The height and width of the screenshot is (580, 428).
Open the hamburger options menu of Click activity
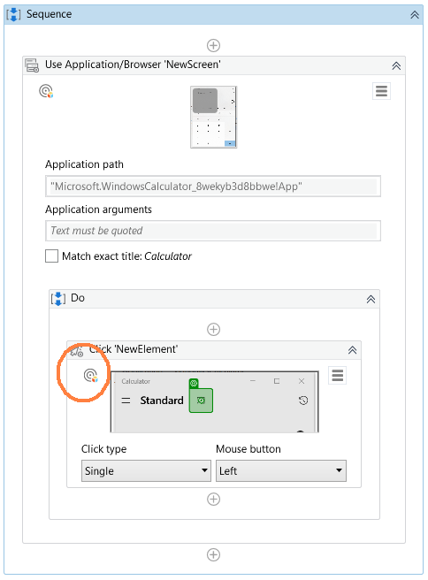pyautogui.click(x=338, y=376)
